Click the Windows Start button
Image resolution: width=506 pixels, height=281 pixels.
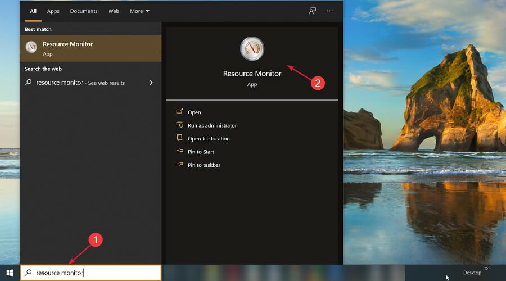[10, 273]
